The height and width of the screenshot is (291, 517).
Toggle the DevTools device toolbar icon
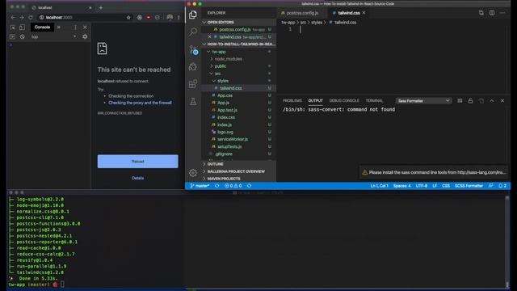point(22,27)
